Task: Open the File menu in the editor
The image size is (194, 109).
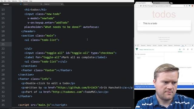Action: [2, 1]
